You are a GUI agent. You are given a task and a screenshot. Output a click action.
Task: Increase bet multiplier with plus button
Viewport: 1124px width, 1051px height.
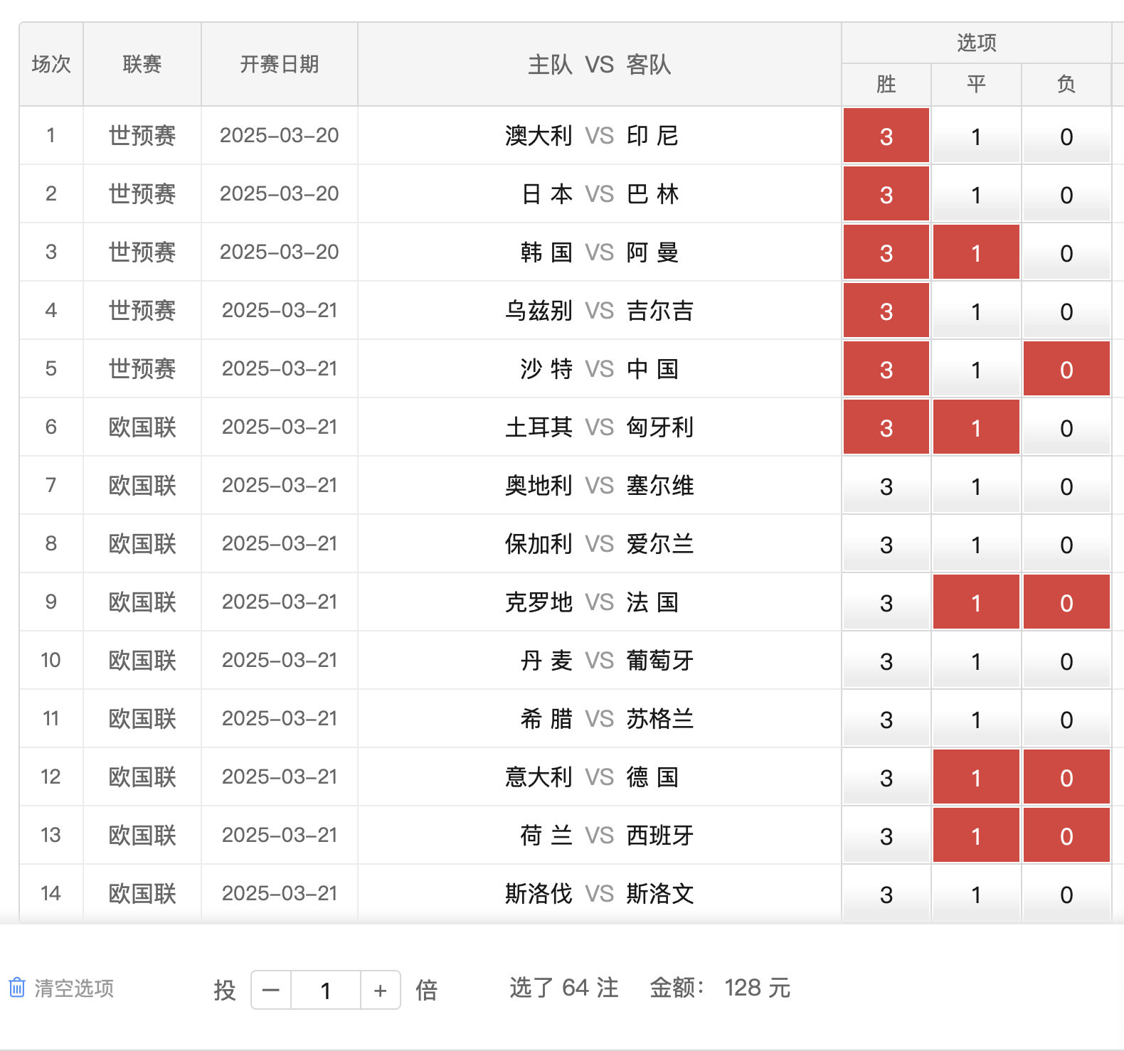coord(381,990)
